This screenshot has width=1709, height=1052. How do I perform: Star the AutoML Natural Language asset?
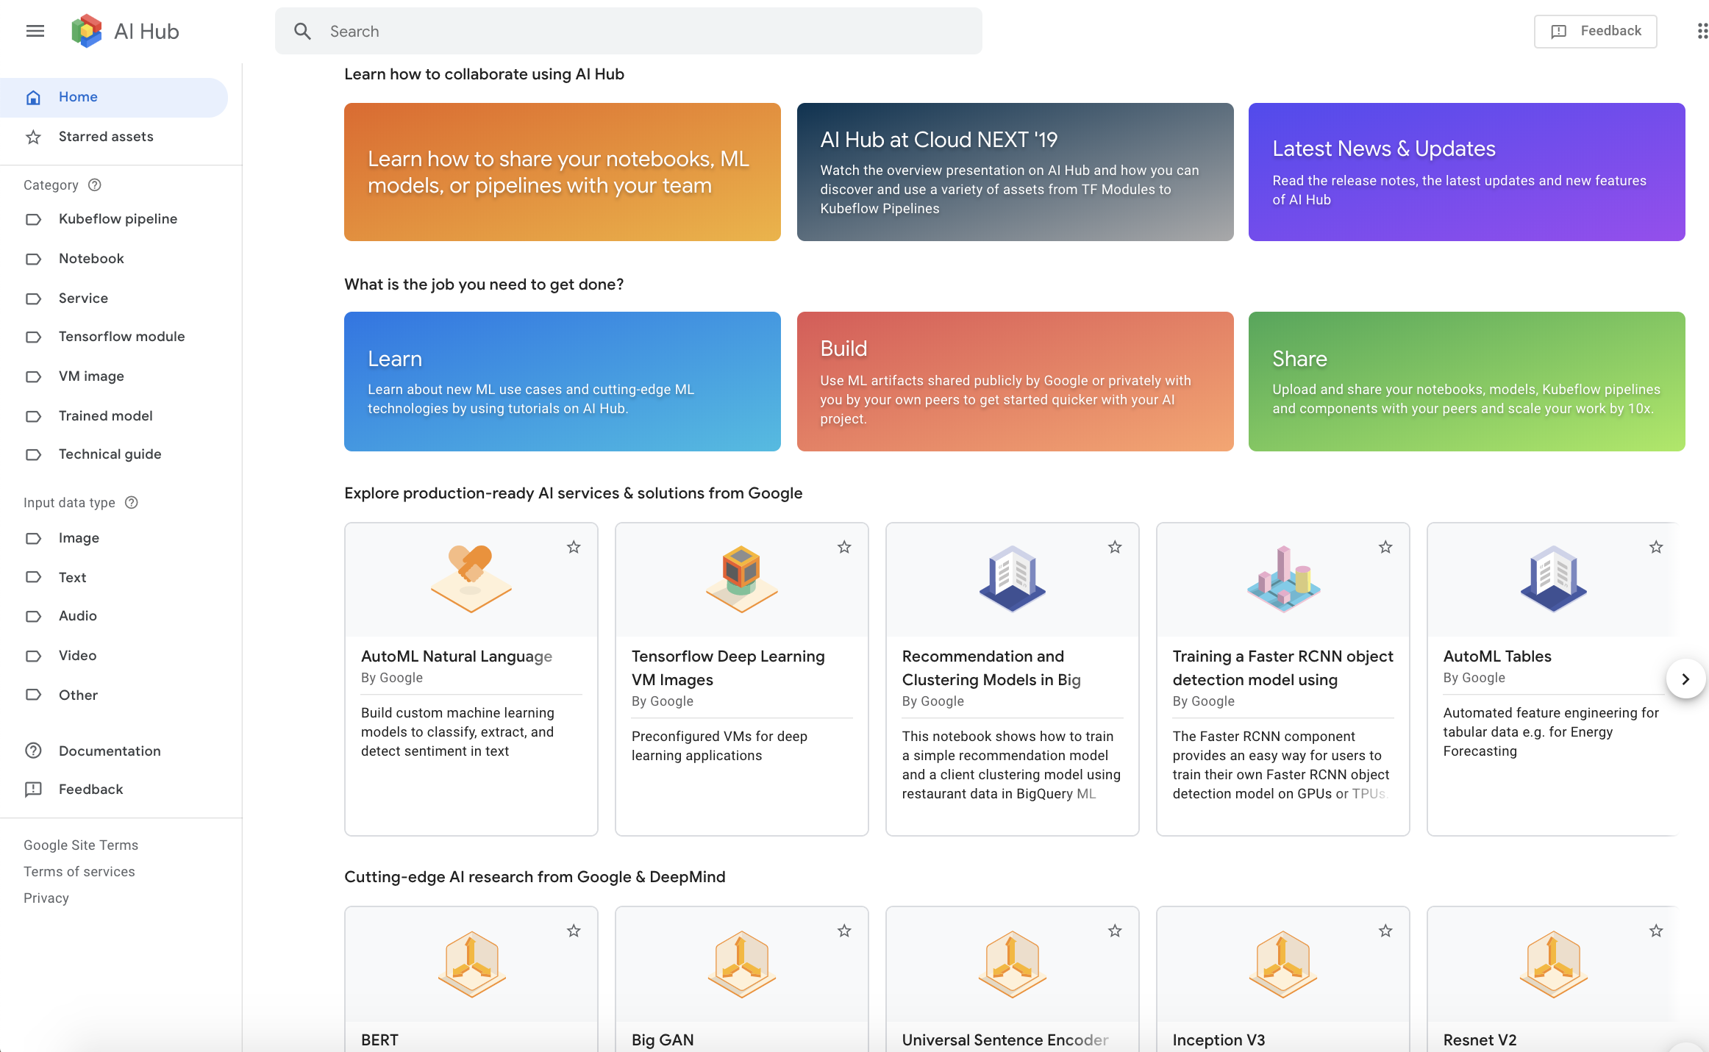574,547
